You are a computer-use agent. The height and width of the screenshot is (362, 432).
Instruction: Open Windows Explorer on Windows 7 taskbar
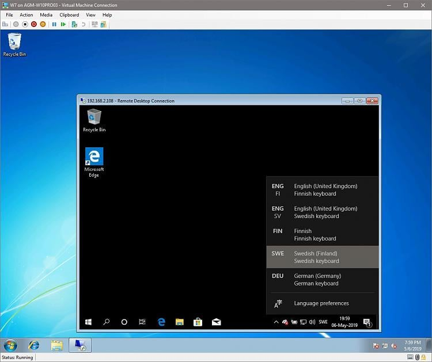57,345
